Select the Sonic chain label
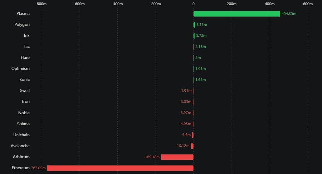322x174 pixels. point(25,80)
